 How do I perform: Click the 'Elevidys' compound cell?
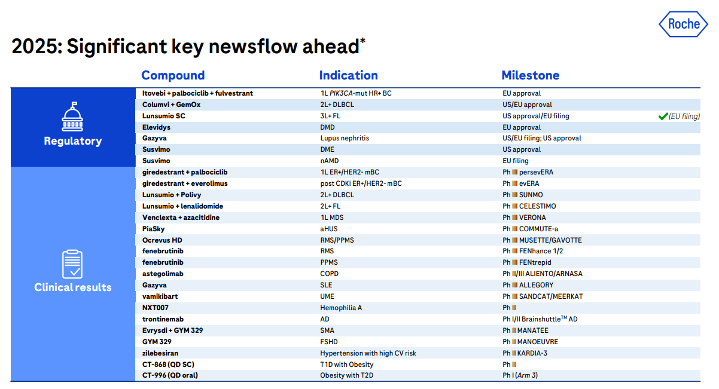(x=157, y=127)
